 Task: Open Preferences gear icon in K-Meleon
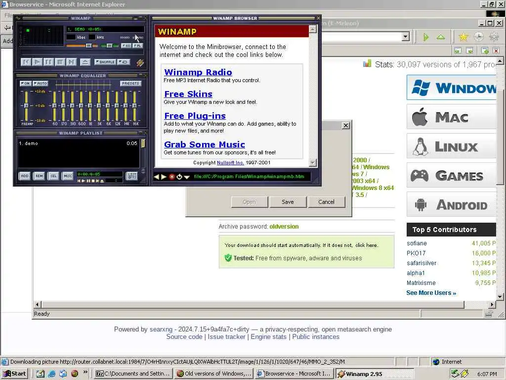pos(494,37)
